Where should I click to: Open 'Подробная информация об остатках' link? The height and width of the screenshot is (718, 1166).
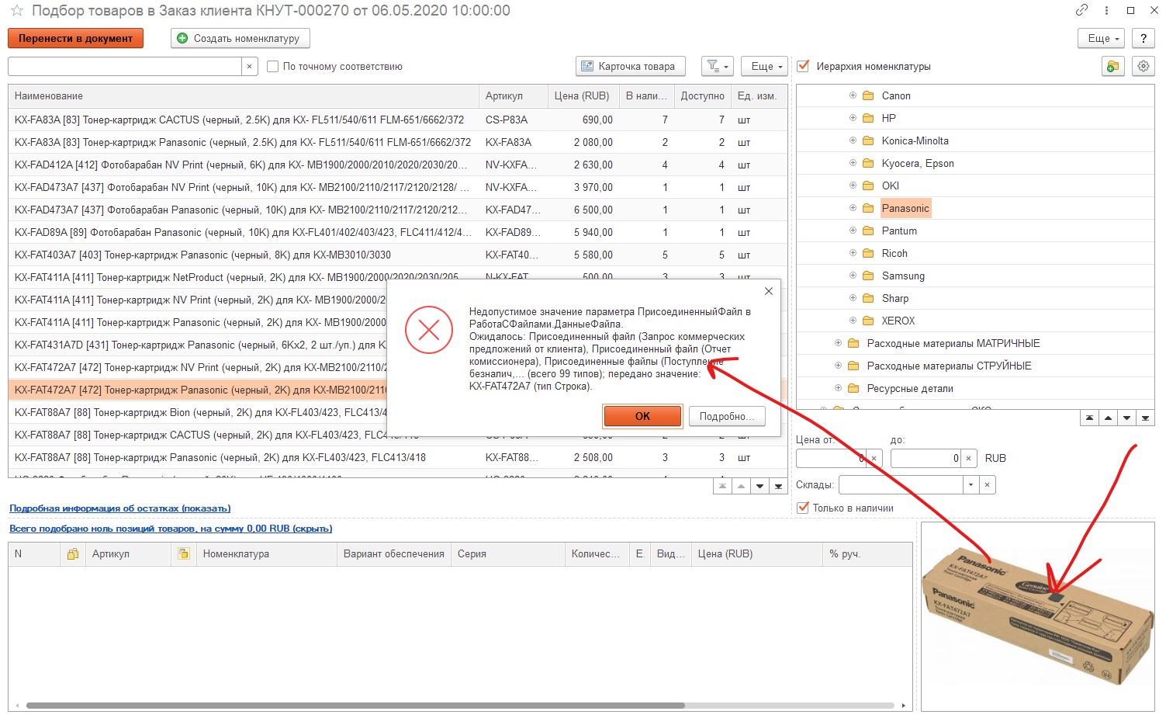[x=120, y=508]
